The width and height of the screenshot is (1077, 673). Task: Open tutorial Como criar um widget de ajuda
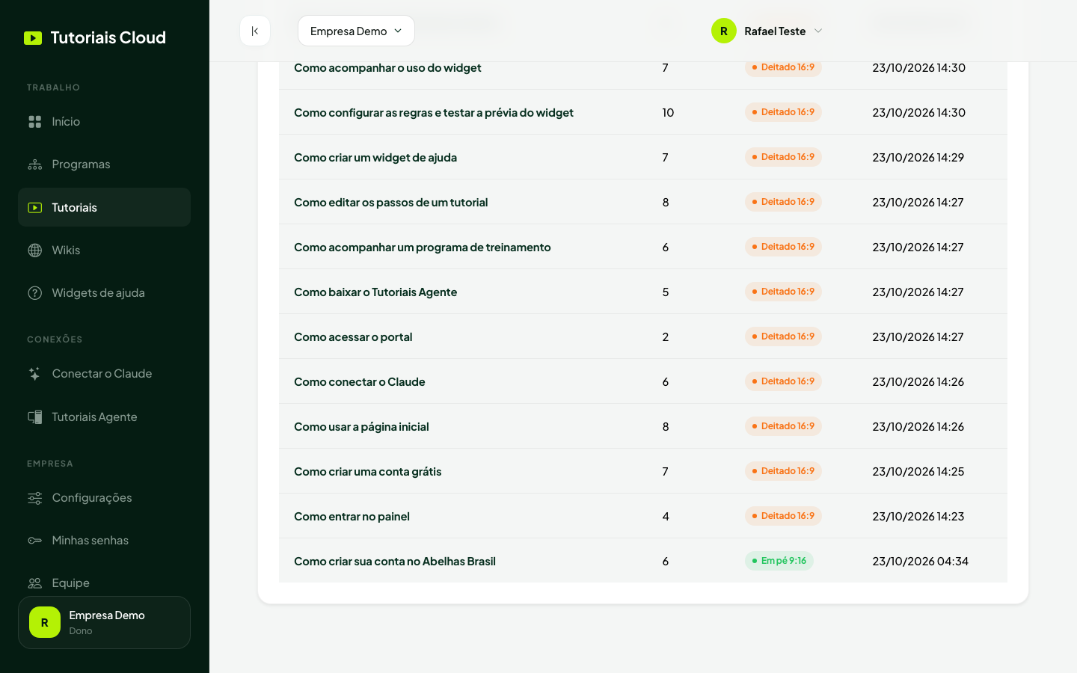pyautogui.click(x=375, y=157)
